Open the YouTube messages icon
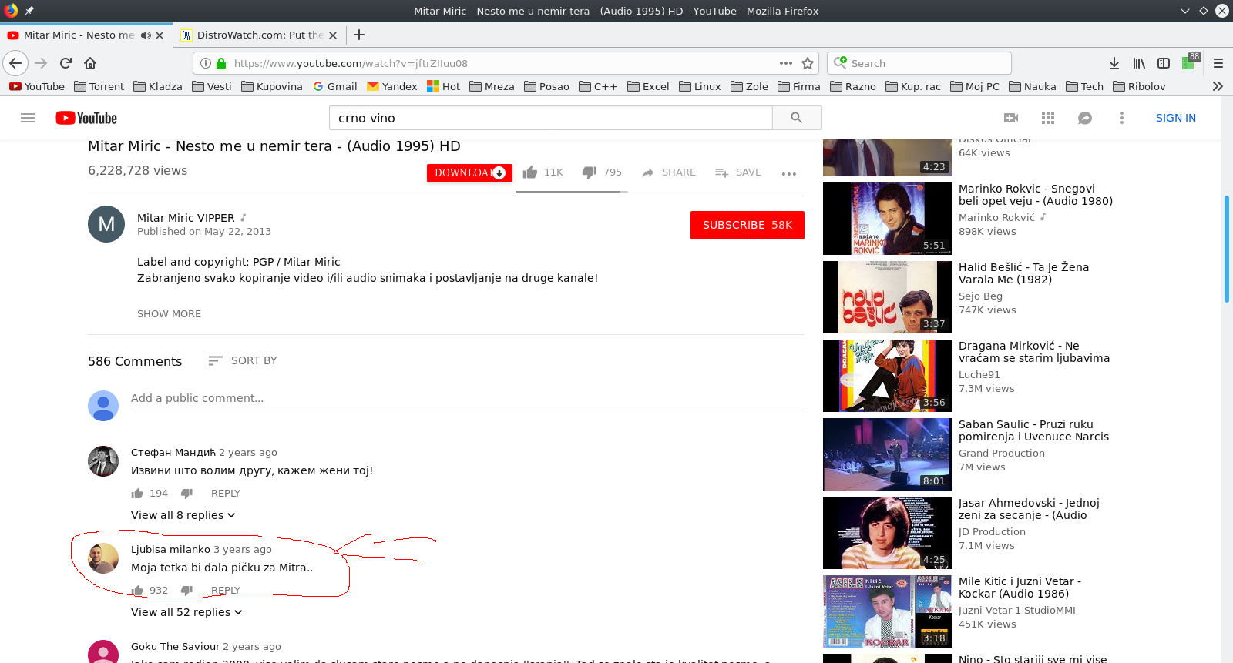The height and width of the screenshot is (663, 1233). tap(1085, 118)
